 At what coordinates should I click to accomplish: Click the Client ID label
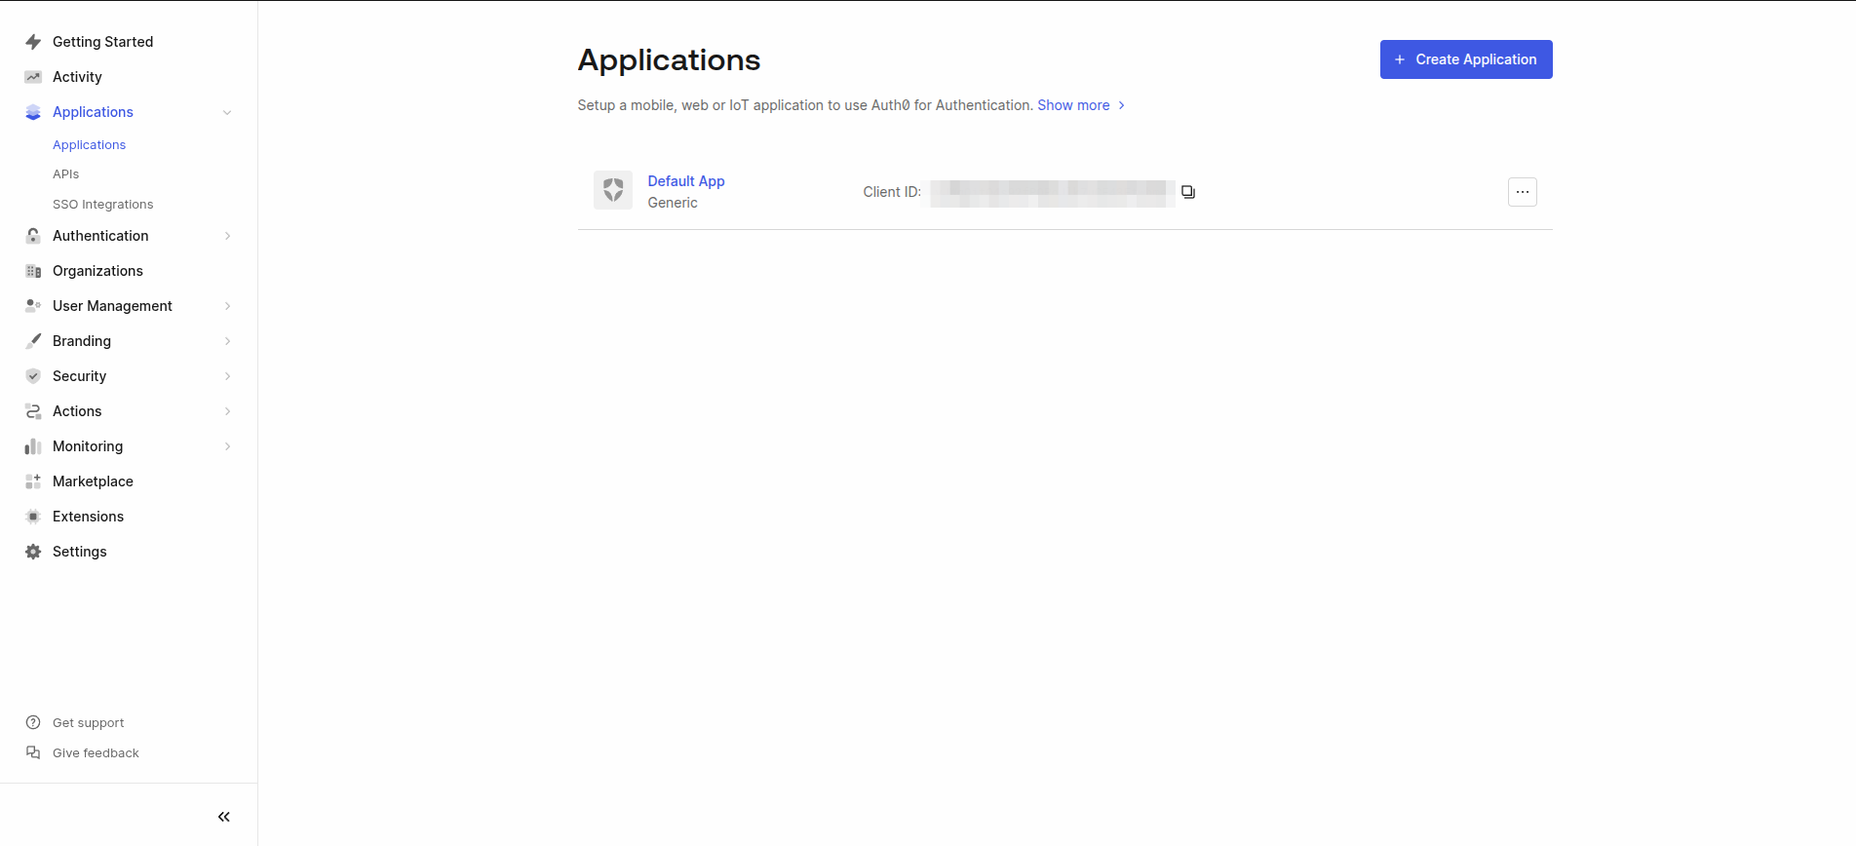[x=892, y=192]
